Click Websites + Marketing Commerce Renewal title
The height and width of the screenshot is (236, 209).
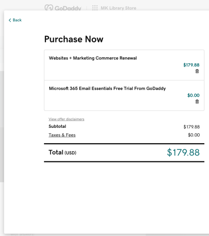click(x=93, y=58)
